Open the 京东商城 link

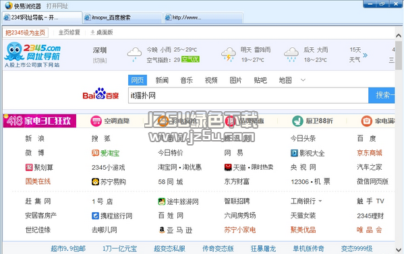pyautogui.click(x=370, y=153)
